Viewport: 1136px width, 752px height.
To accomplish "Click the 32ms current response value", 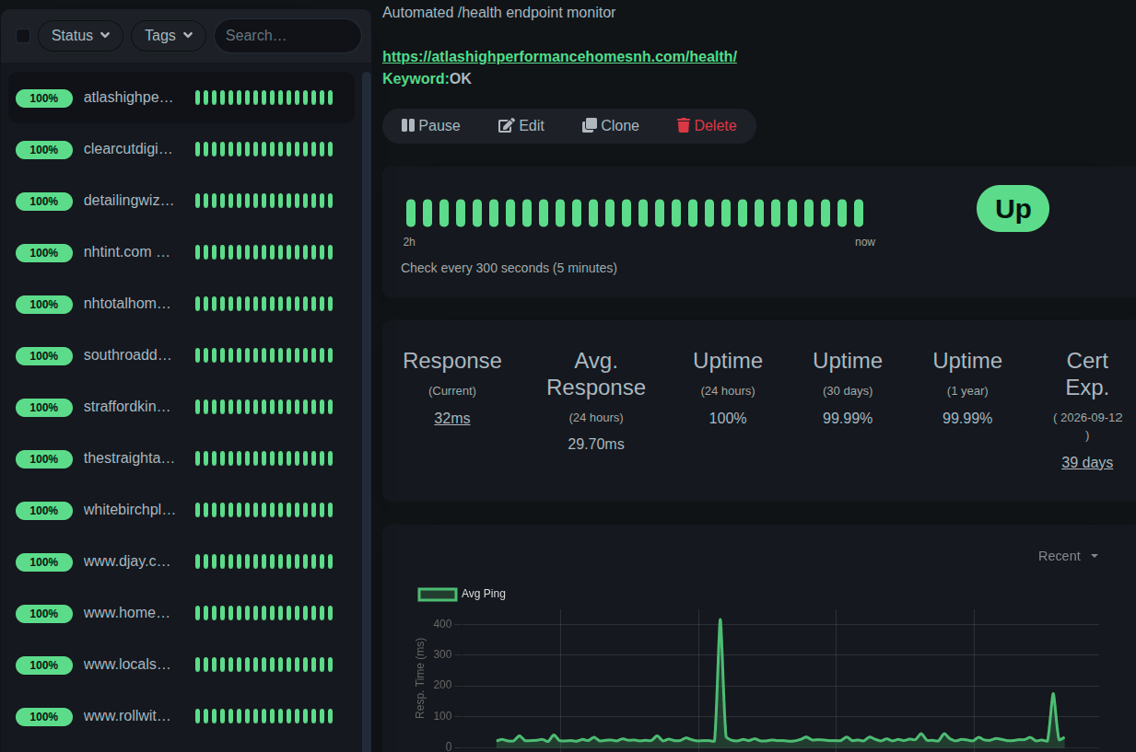I will coord(452,419).
